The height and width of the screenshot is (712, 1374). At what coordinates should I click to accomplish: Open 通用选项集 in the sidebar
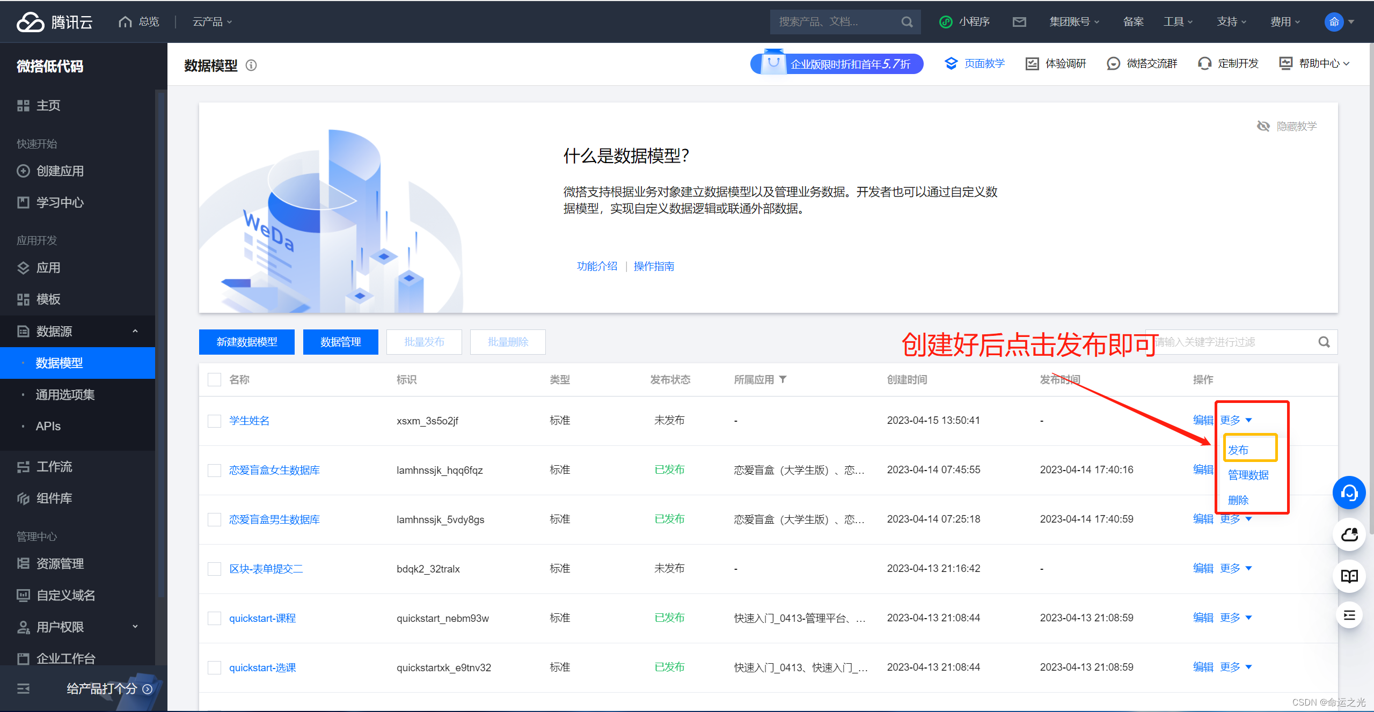click(x=65, y=395)
